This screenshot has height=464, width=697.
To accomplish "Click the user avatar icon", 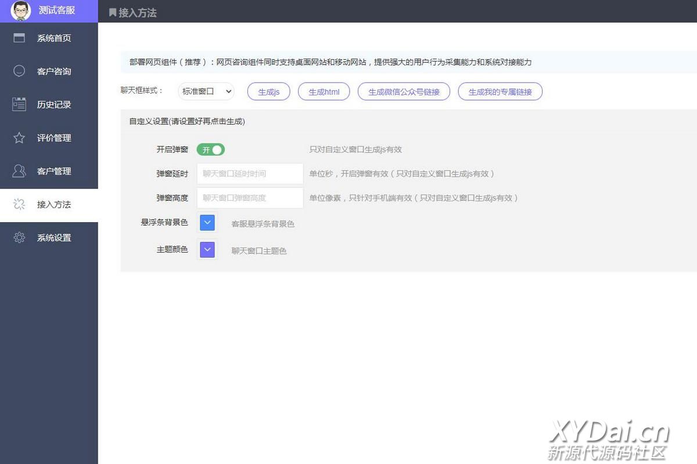I will point(21,10).
